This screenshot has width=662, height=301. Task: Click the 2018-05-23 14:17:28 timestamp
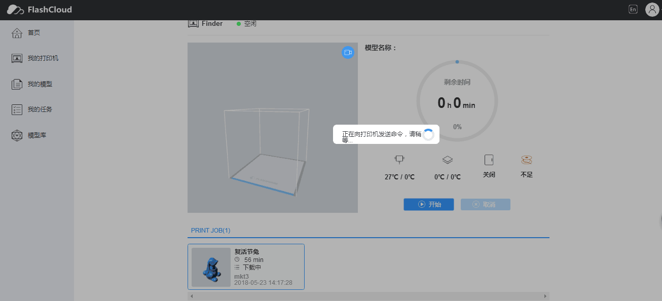pos(263,283)
